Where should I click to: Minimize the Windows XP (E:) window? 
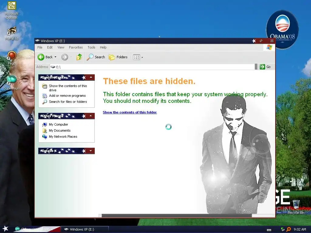[x=254, y=41]
